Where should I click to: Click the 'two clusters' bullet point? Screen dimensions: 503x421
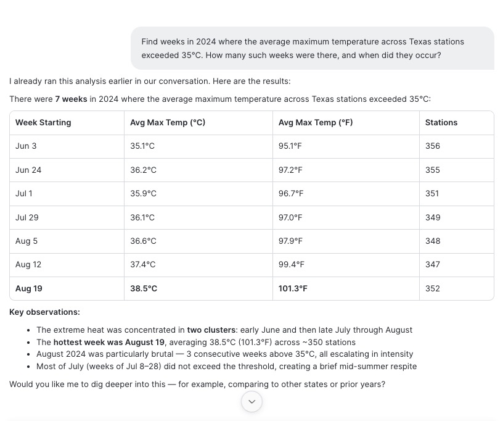pyautogui.click(x=224, y=330)
